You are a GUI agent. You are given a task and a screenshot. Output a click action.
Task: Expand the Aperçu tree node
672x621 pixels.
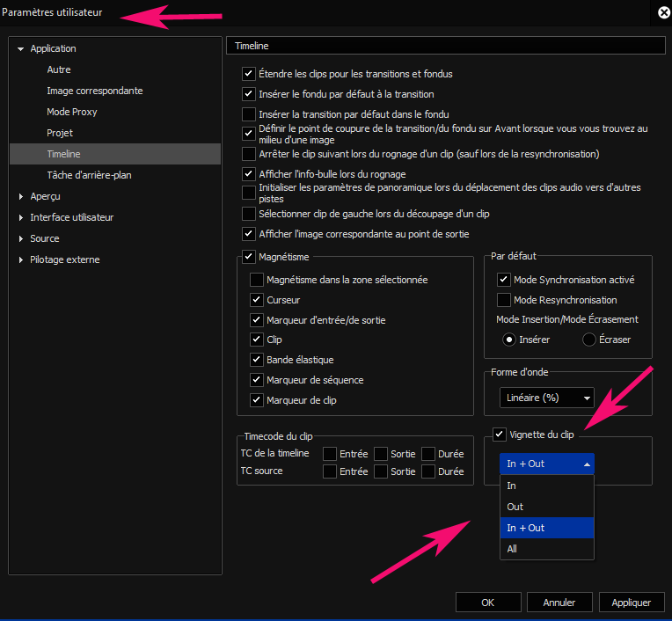[20, 196]
